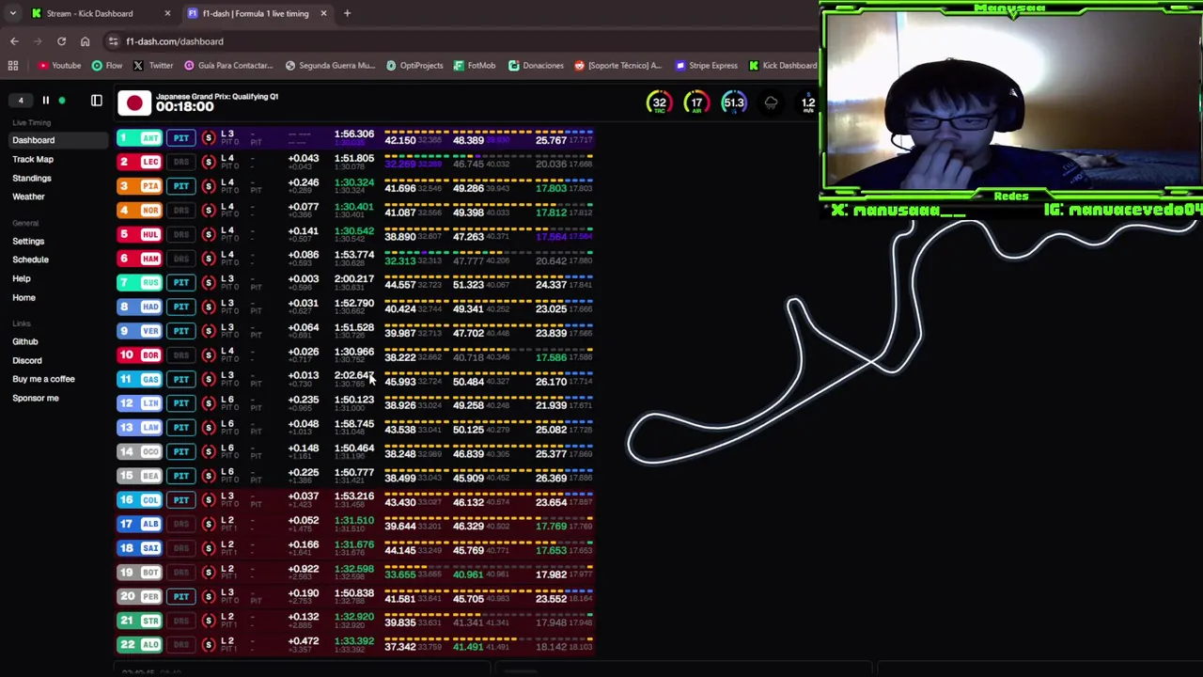
Task: Open Segunda Guerra Mu... bookmark
Action: point(330,66)
